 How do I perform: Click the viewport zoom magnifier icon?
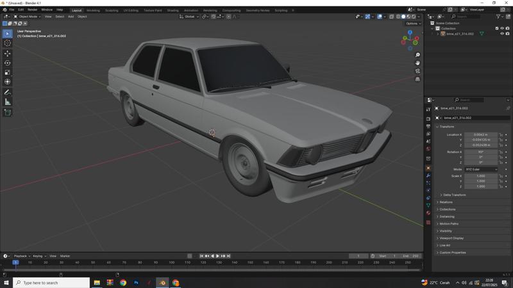point(417,55)
